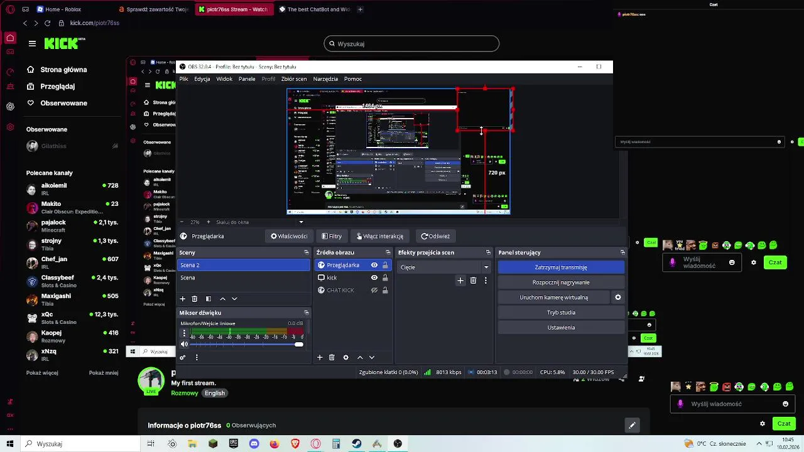Open emoji picker in chat message box

pos(785,404)
